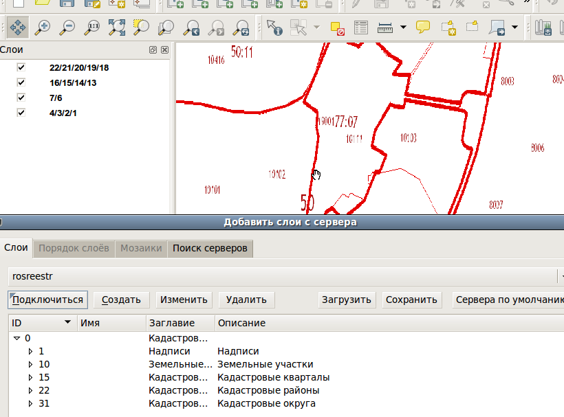
Task: Click the Zoom Last icon
Action: (x=191, y=28)
